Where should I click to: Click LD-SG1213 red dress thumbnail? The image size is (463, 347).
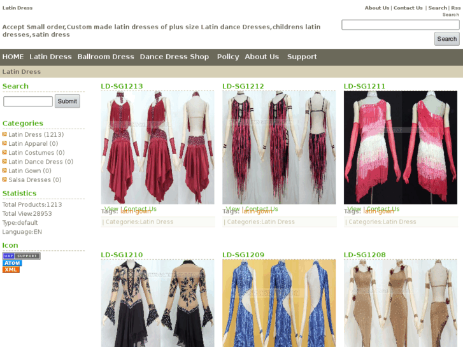(158, 148)
